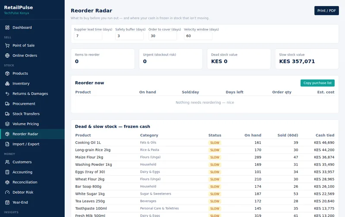Image resolution: width=345 pixels, height=217 pixels.
Task: Click the White Sugar 1kg product
Action: pyautogui.click(x=90, y=194)
